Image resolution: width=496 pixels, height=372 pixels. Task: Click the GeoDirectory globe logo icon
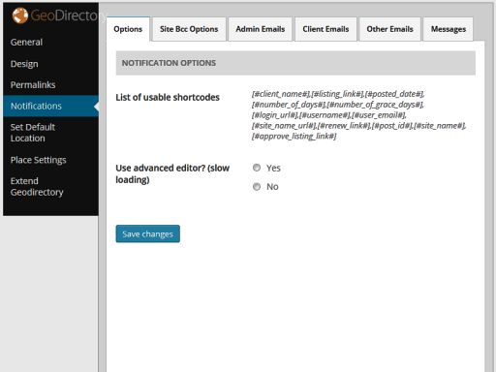point(20,15)
